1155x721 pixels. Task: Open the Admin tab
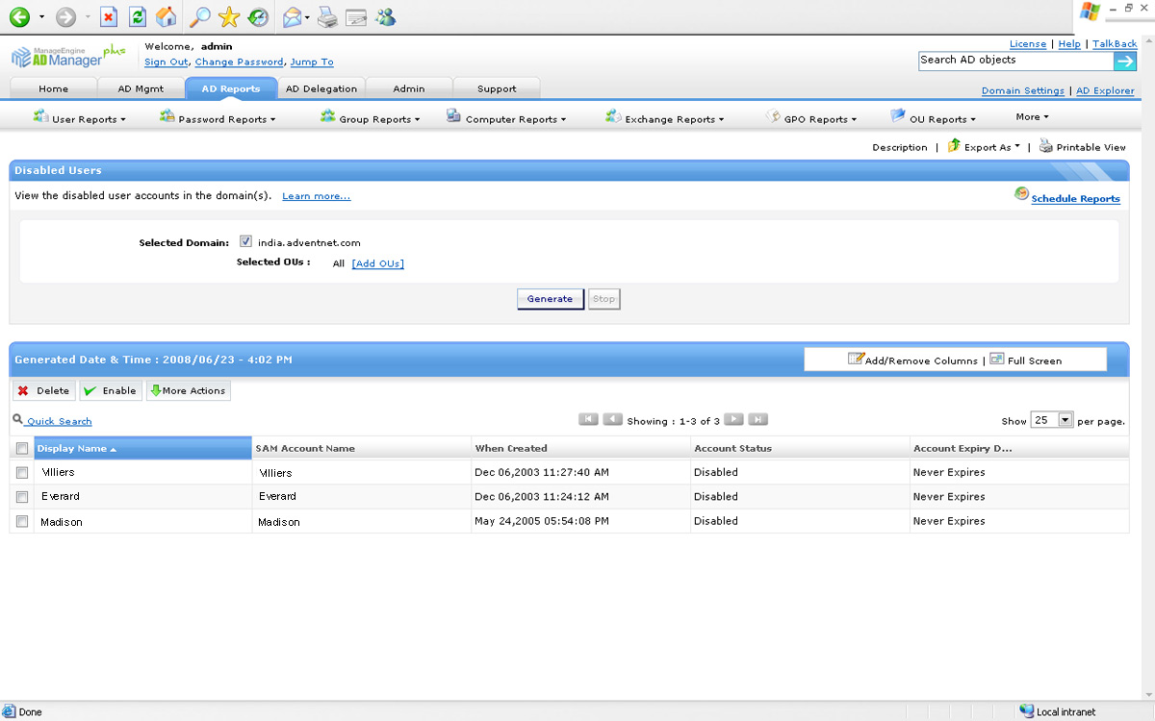point(409,88)
